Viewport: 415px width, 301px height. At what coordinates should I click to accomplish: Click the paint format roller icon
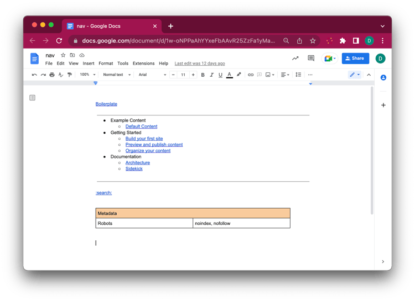tap(69, 75)
